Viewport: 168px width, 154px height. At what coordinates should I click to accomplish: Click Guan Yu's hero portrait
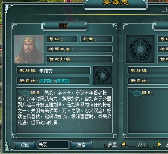coord(29,49)
